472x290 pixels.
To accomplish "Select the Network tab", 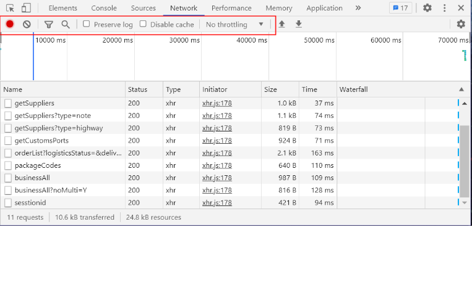I will point(184,8).
